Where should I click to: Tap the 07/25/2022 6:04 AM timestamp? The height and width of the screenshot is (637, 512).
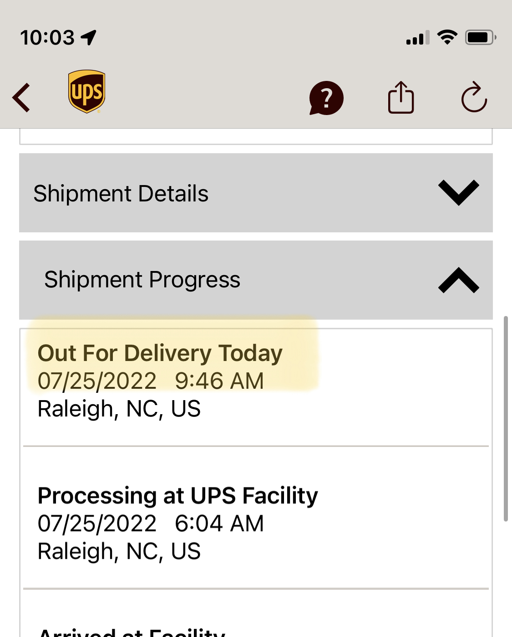(x=151, y=523)
